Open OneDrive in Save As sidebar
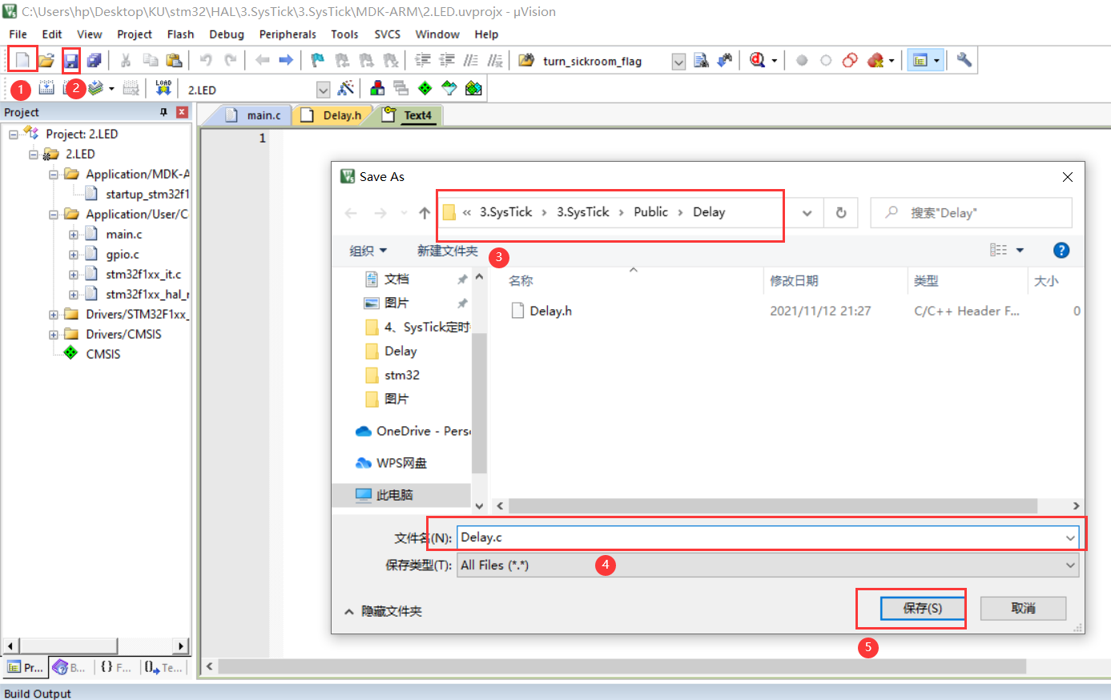The height and width of the screenshot is (700, 1111). pos(413,431)
